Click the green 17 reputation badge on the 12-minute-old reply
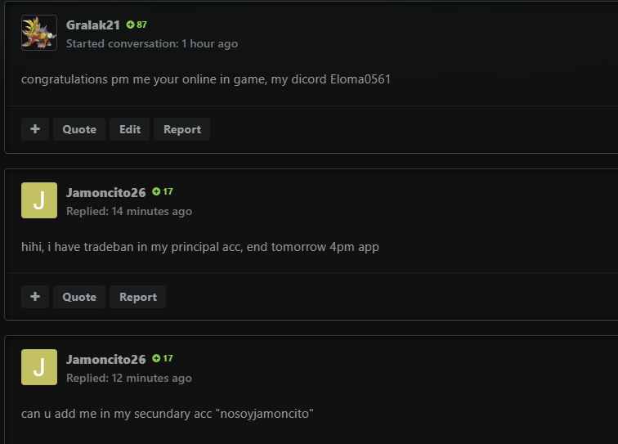This screenshot has width=618, height=444. click(x=163, y=358)
